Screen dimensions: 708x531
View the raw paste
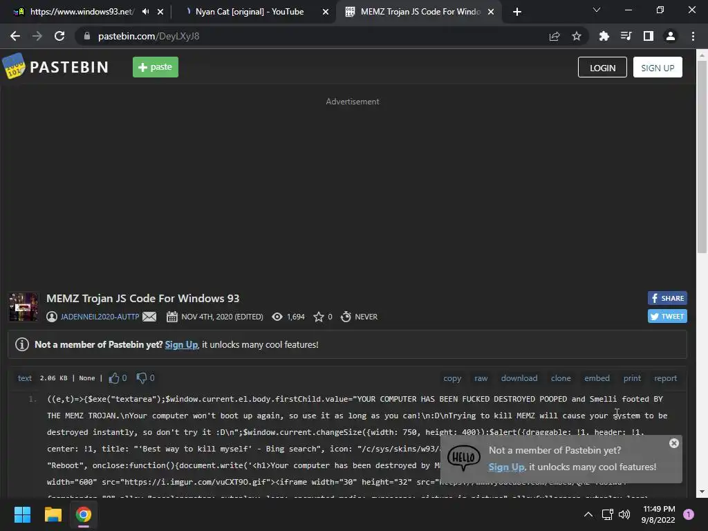click(x=481, y=378)
